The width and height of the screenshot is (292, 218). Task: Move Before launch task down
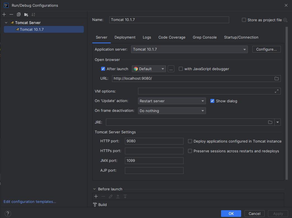pos(125,196)
